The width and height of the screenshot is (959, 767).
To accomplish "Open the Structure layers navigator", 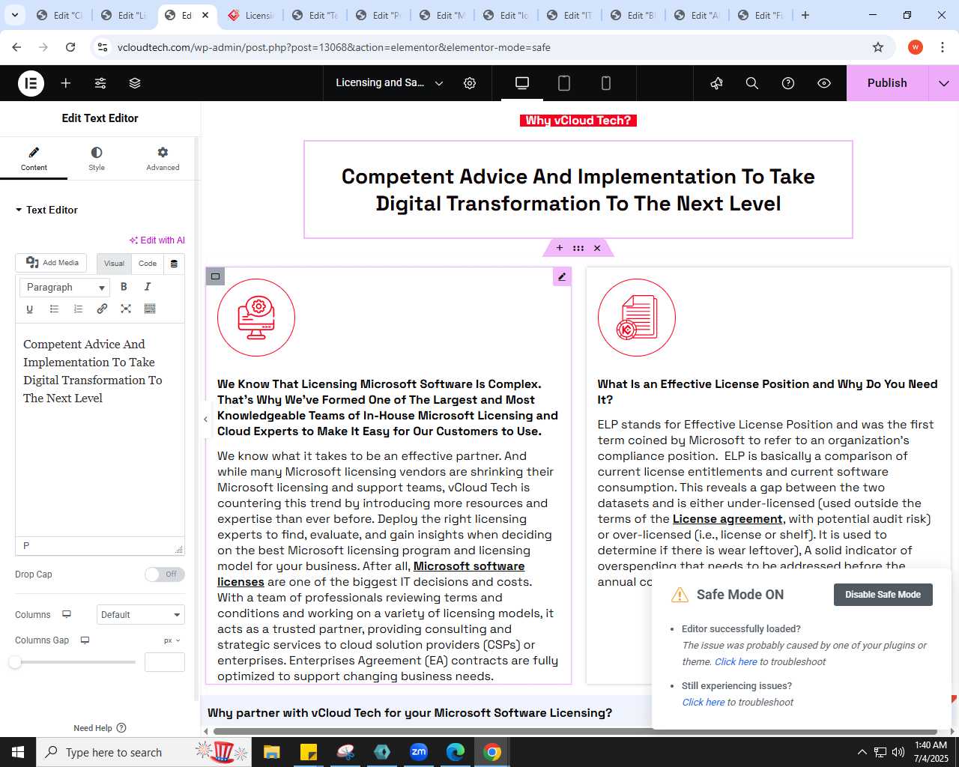I will [x=135, y=83].
